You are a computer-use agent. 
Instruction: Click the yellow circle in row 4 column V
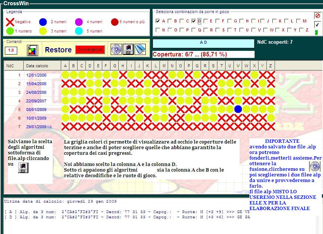point(238,101)
